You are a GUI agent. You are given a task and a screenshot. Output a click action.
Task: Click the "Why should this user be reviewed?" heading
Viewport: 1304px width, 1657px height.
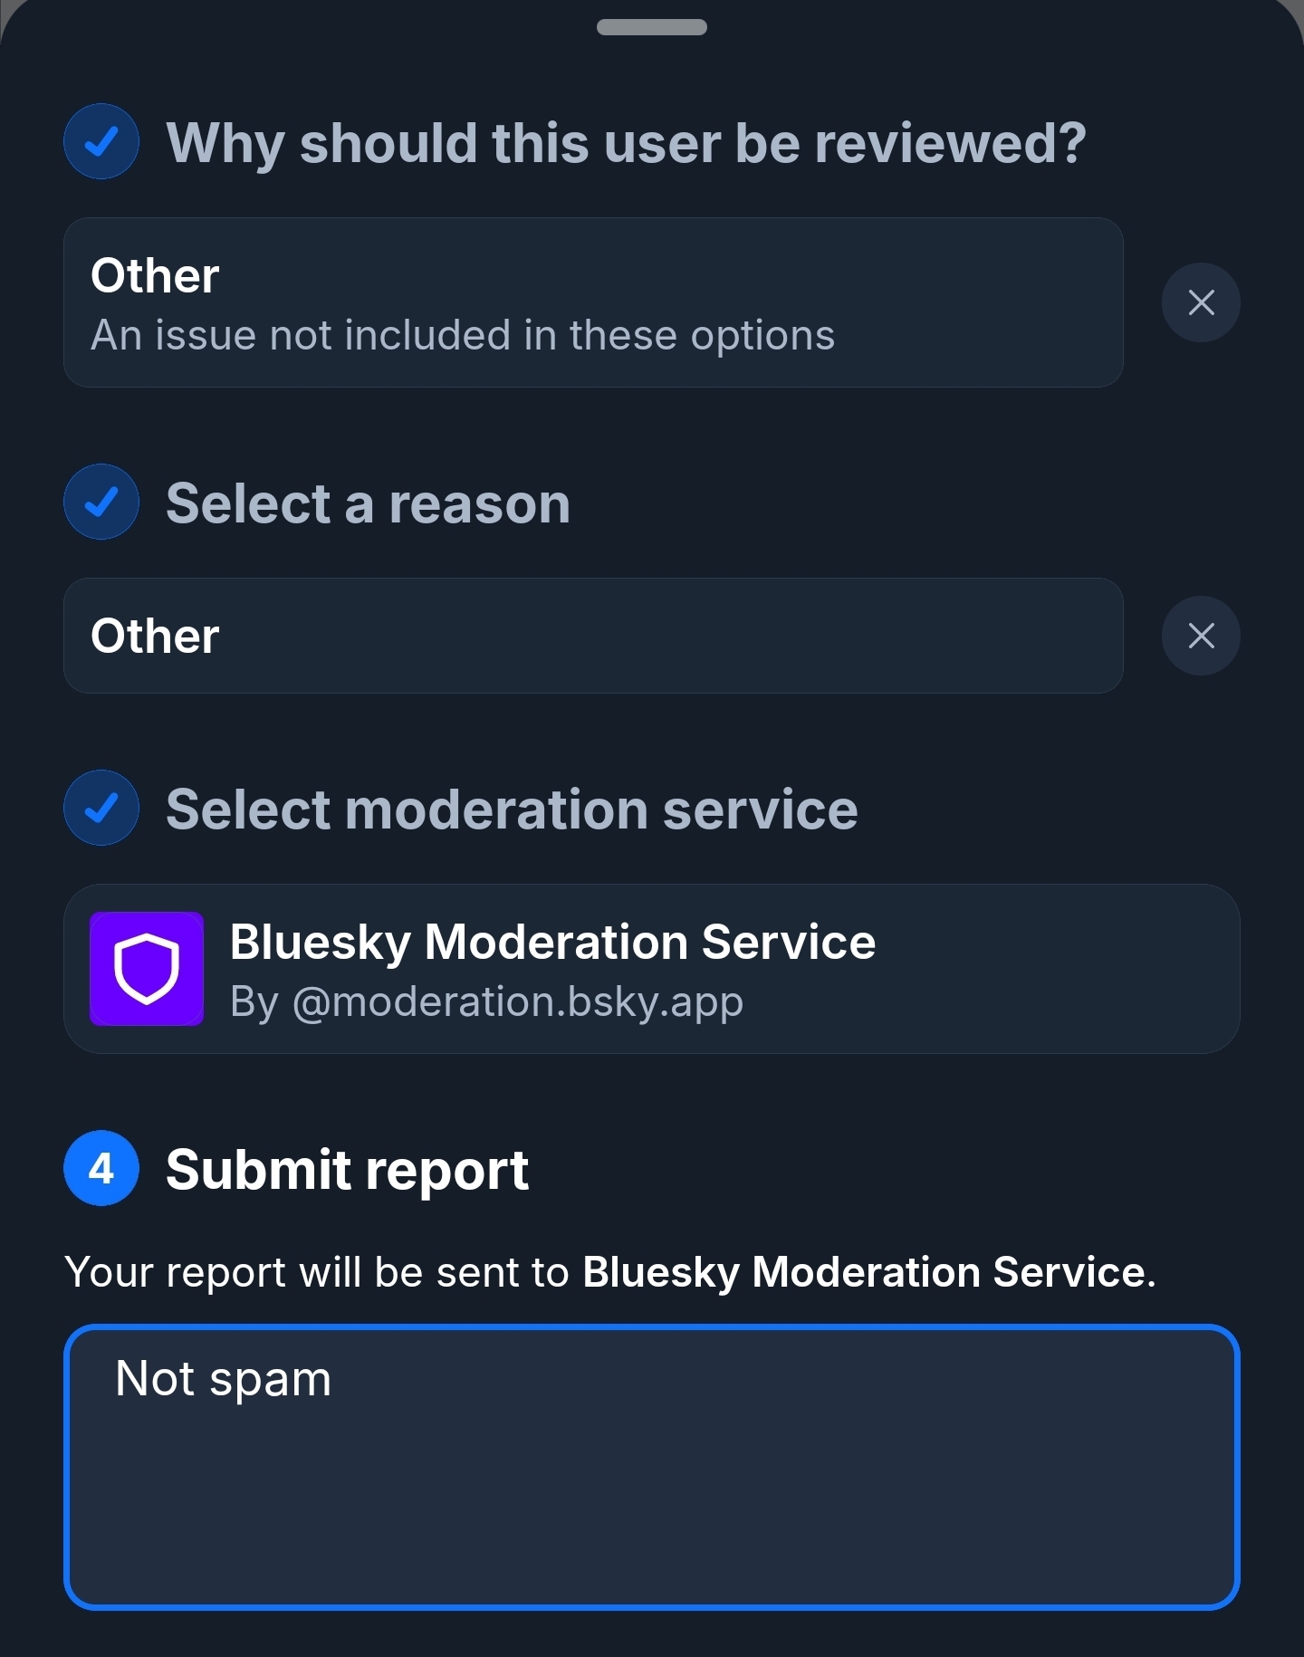[x=626, y=143]
